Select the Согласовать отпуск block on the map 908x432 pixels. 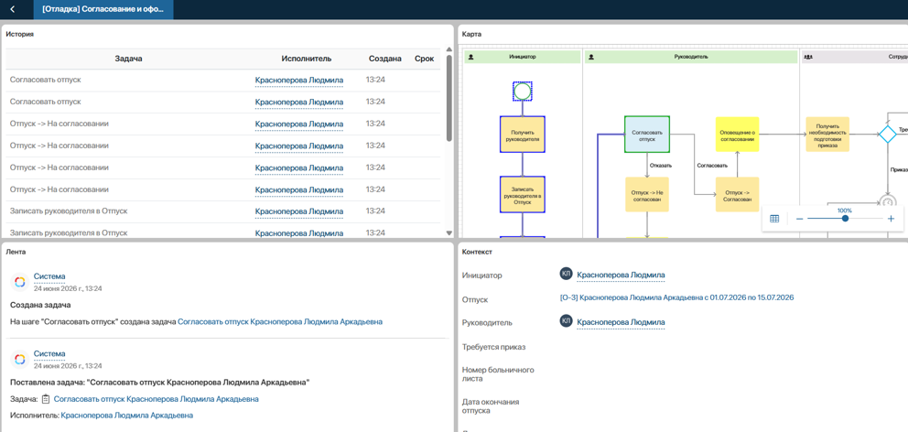(x=647, y=135)
